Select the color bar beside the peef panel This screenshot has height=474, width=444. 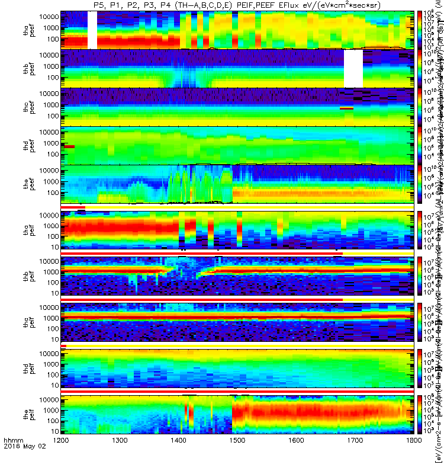pyautogui.click(x=420, y=184)
